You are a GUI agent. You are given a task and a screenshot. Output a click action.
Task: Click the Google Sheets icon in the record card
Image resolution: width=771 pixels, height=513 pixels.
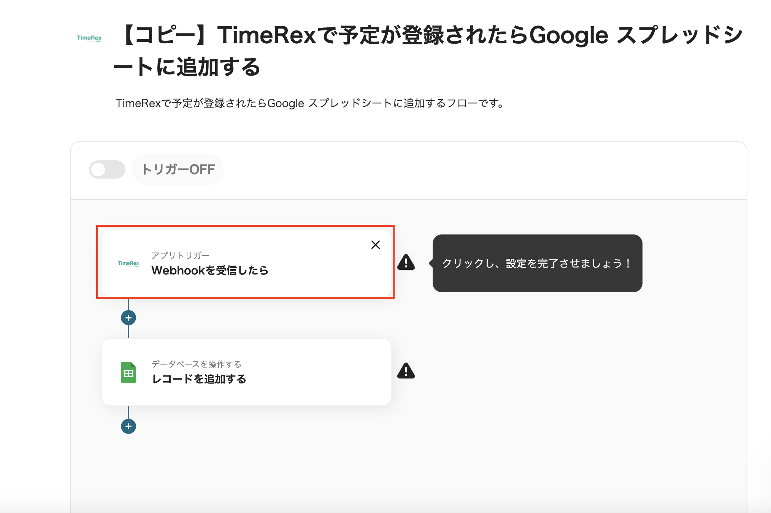[128, 372]
